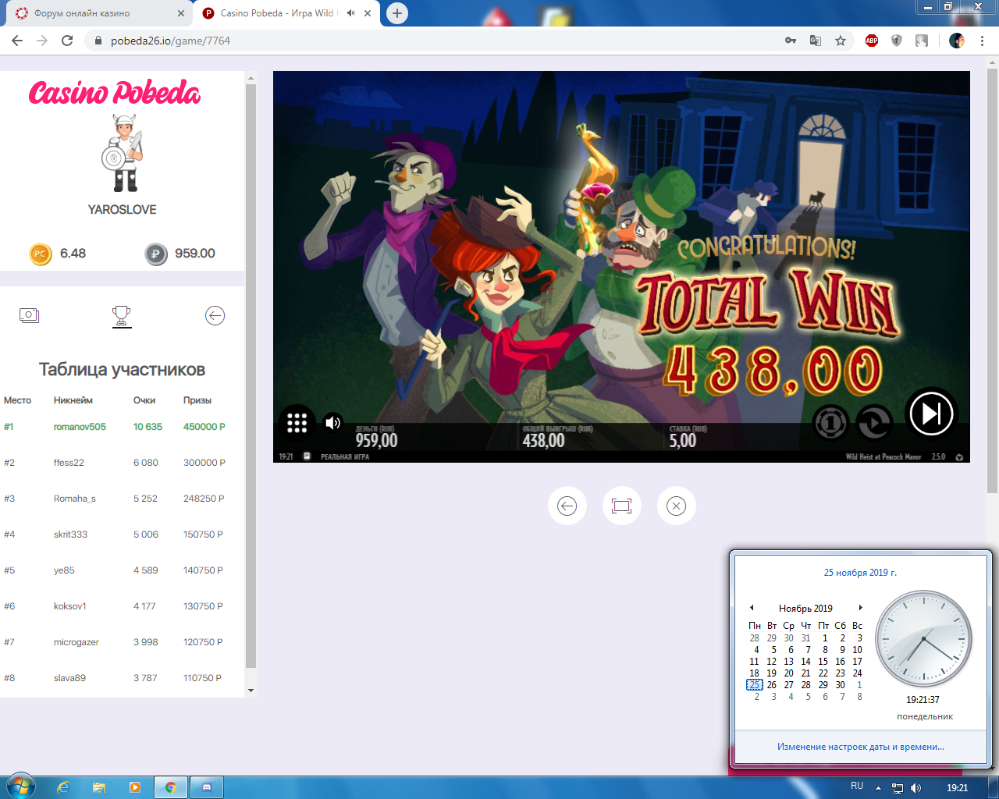Open the Chrome profile avatar
Viewport: 999px width, 799px height.
click(x=957, y=41)
